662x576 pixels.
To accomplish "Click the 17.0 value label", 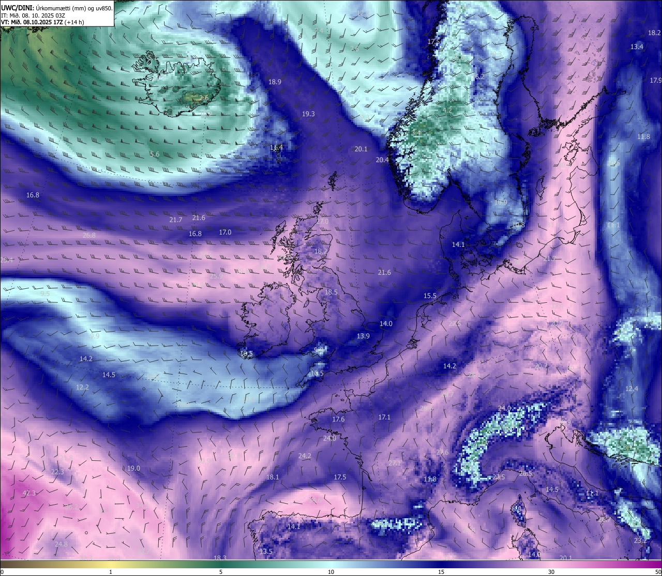I will click(225, 232).
